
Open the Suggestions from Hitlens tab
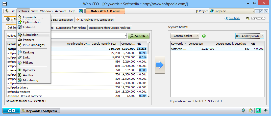point(71,28)
